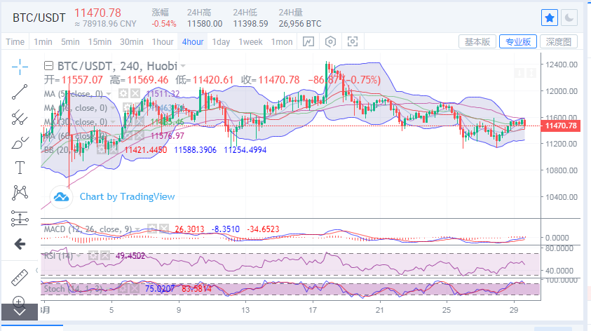Pick the brush drawing tool
This screenshot has width=591, height=331.
click(x=20, y=143)
